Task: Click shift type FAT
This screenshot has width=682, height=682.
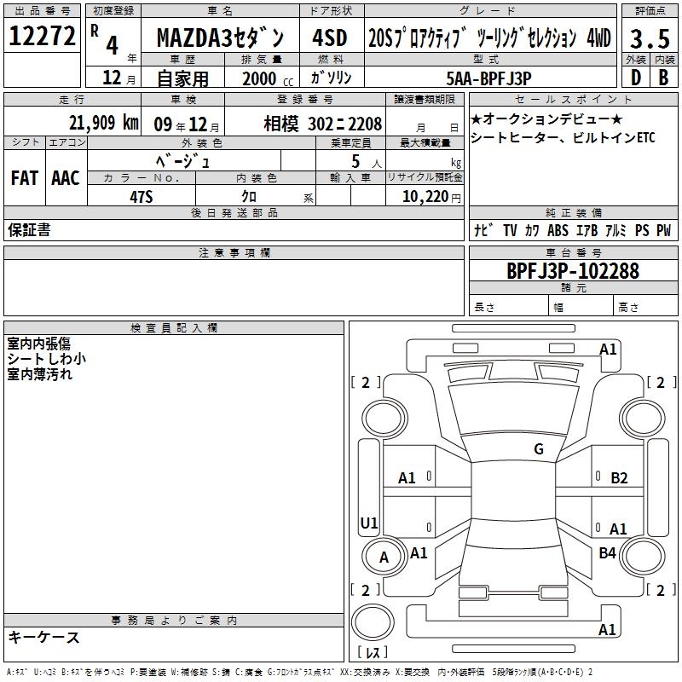Action: (x=25, y=178)
